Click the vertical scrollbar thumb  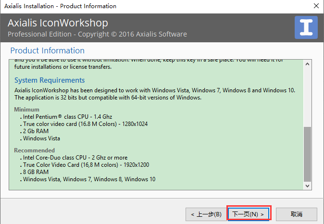(x=307, y=154)
